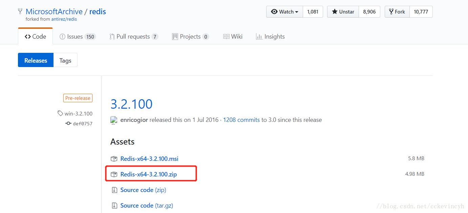The width and height of the screenshot is (468, 213).
Task: Click the pull request icon
Action: pyautogui.click(x=112, y=37)
